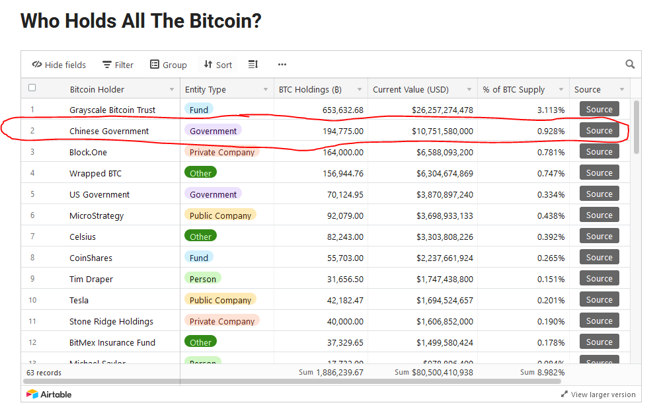Click the Other tag for Wrapped BTC
The image size is (657, 413).
[x=201, y=173]
